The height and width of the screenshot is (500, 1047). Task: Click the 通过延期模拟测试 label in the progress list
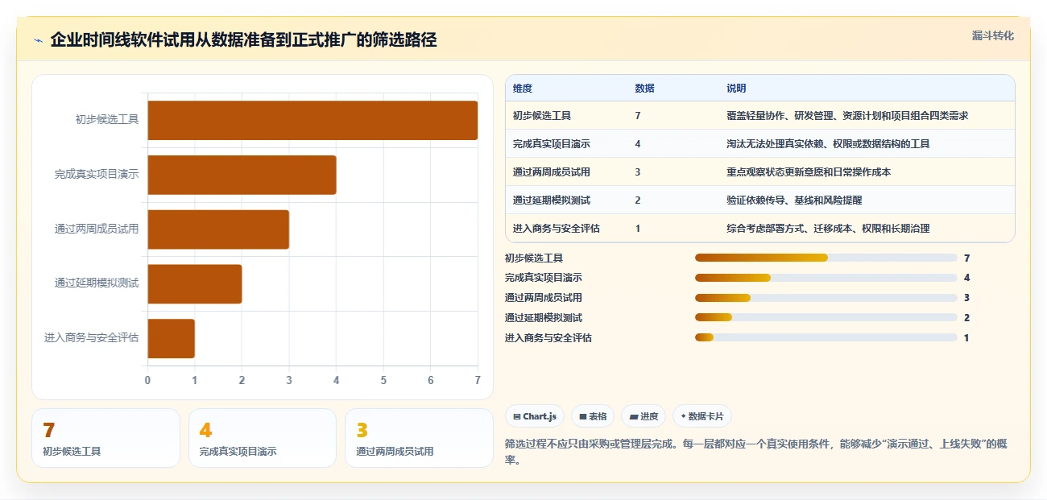544,318
